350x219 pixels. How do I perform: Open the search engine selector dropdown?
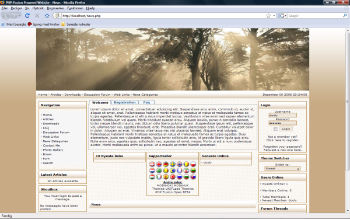(283, 16)
